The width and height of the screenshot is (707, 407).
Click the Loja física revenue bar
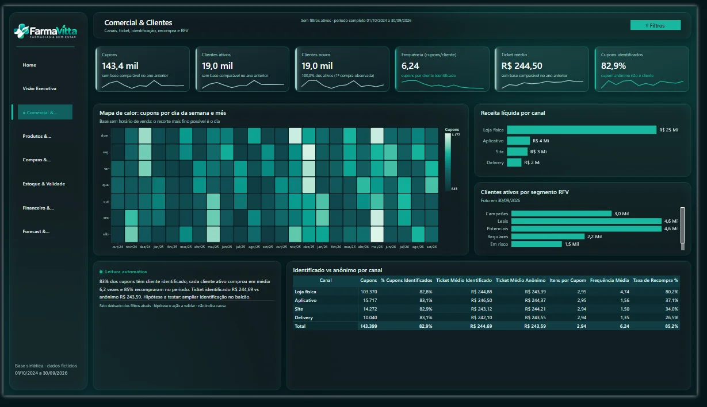pos(582,130)
